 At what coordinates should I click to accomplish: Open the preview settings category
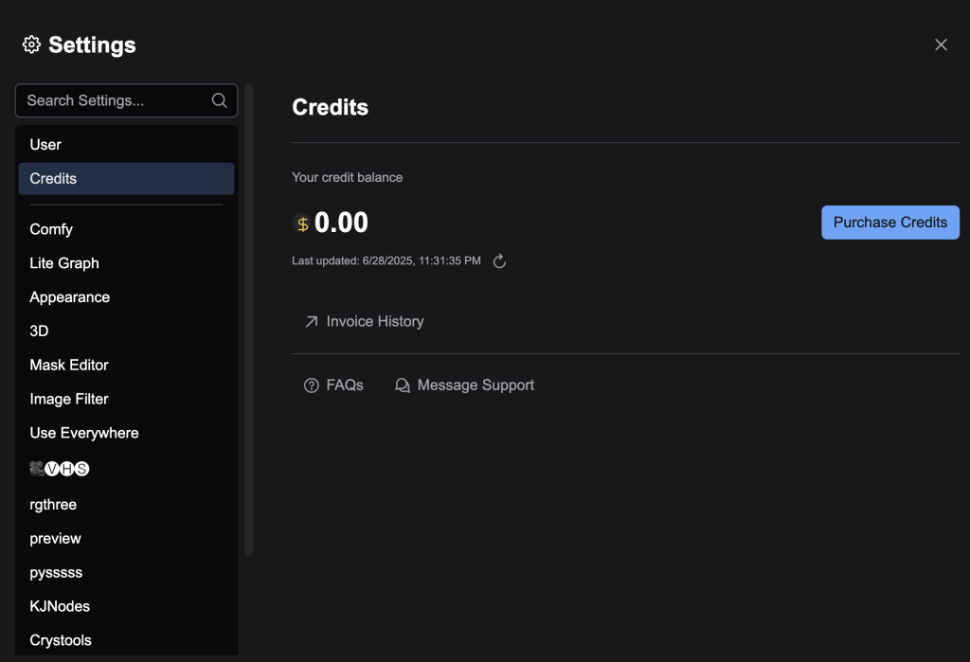pyautogui.click(x=126, y=538)
